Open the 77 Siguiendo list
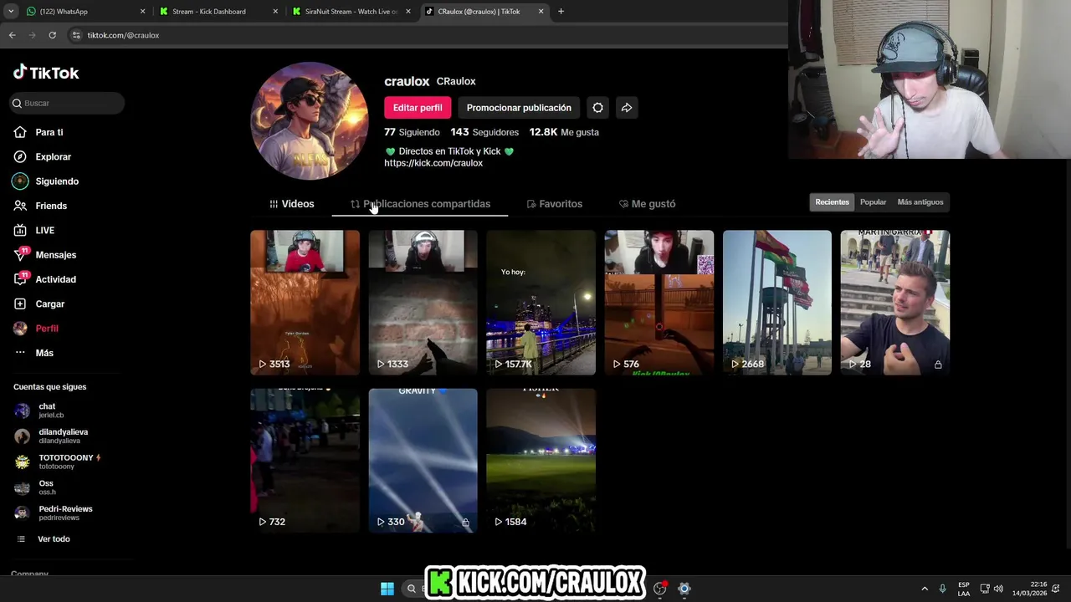This screenshot has height=602, width=1071. [x=412, y=132]
